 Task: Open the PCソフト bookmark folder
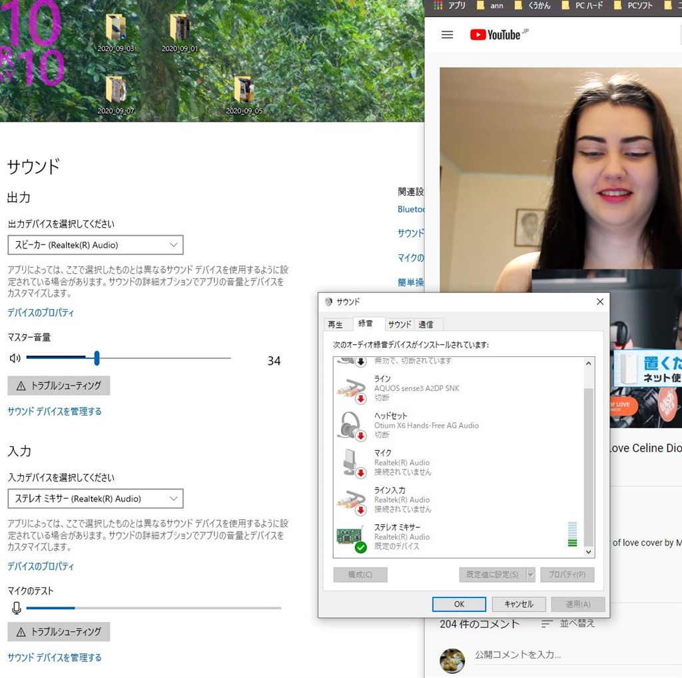(633, 5)
